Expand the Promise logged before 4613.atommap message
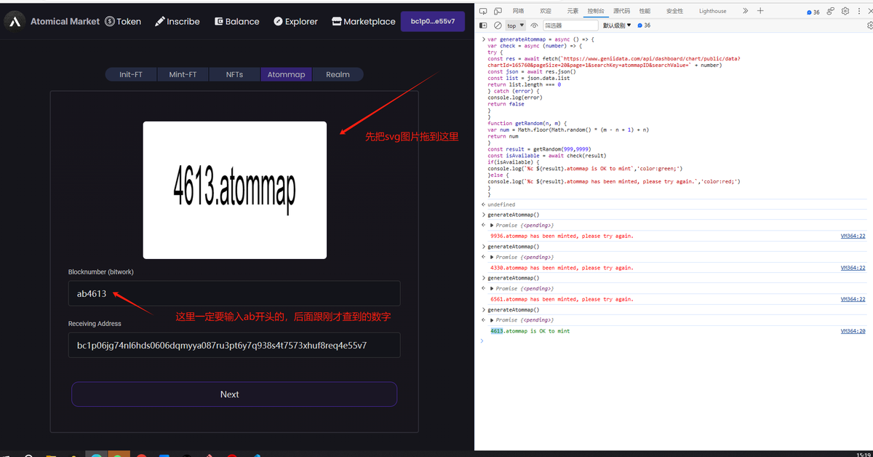873x457 pixels. pos(493,320)
